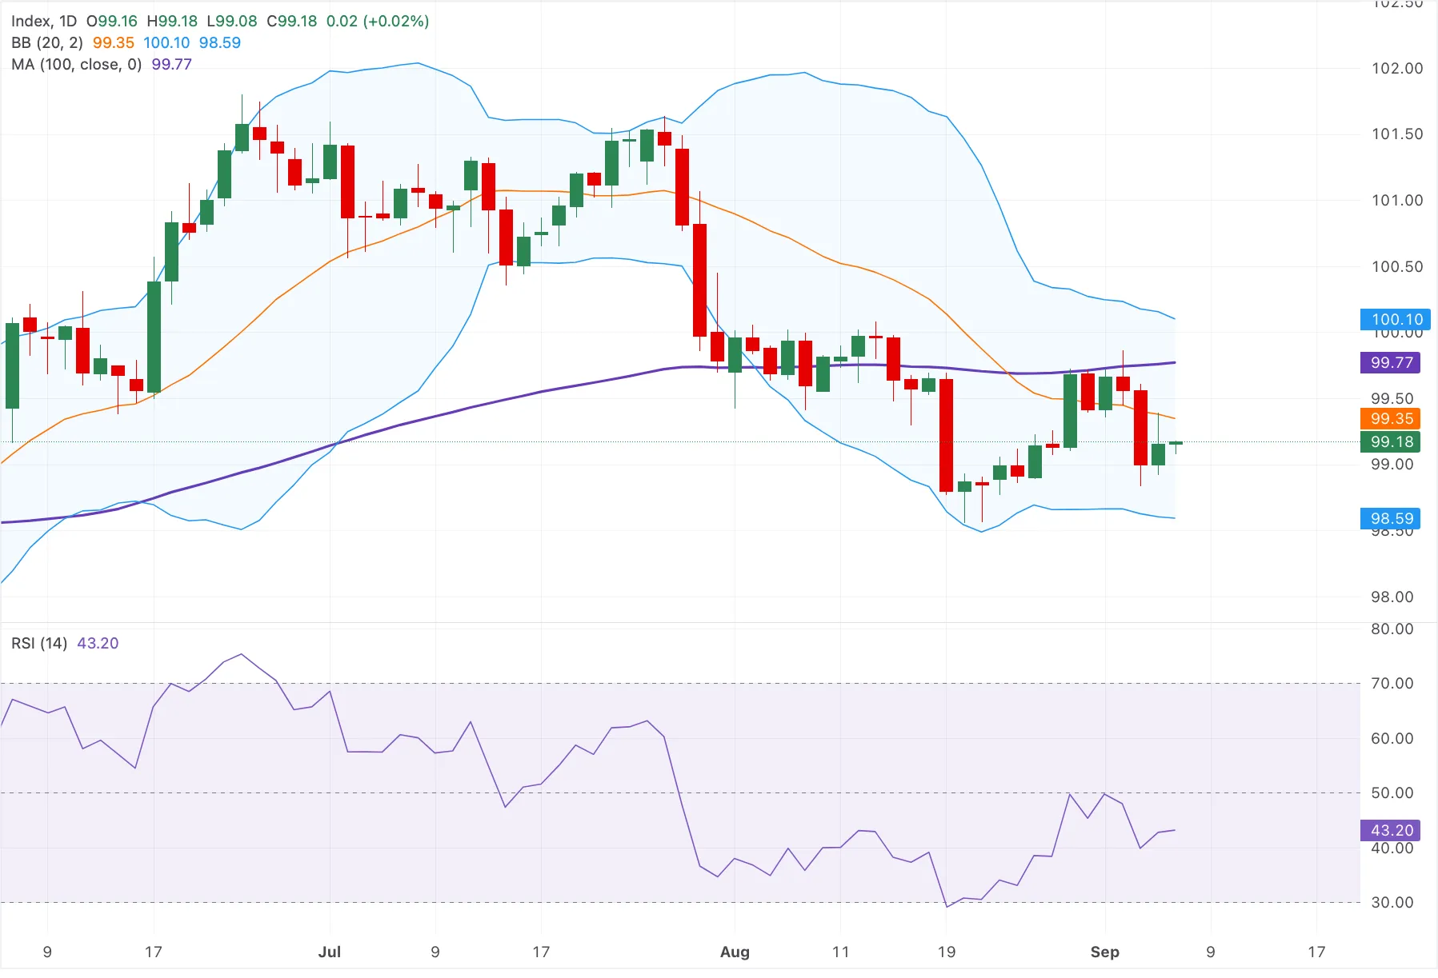Click orange 99.35 in the BB legend
This screenshot has width=1438, height=978.
pos(114,43)
